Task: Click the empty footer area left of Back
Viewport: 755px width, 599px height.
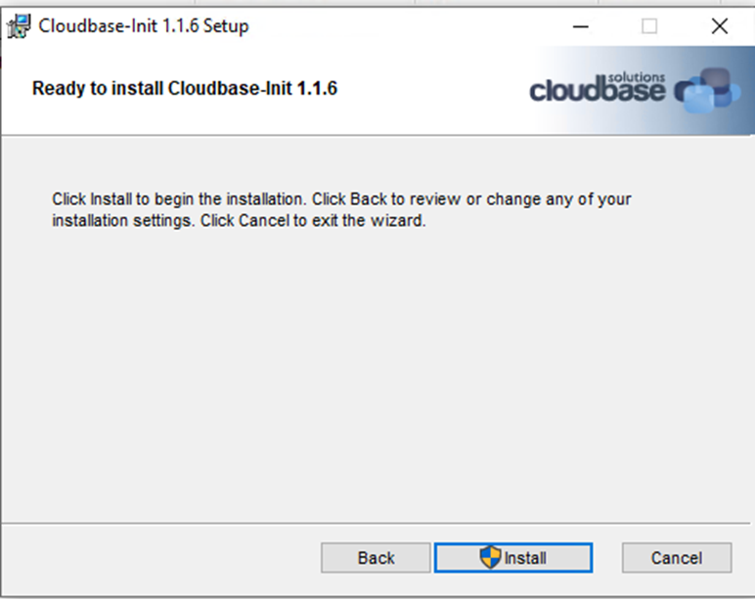Action: 156,558
